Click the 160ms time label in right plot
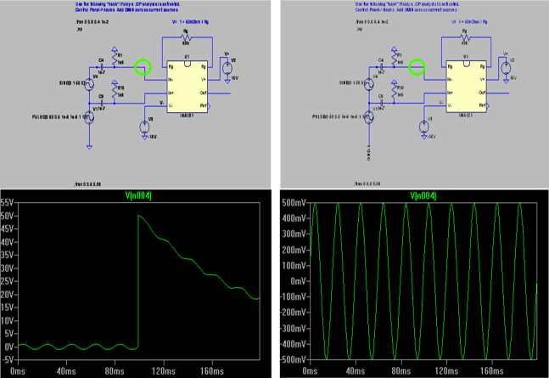Screen dimensions: 549x378 coord(491,371)
